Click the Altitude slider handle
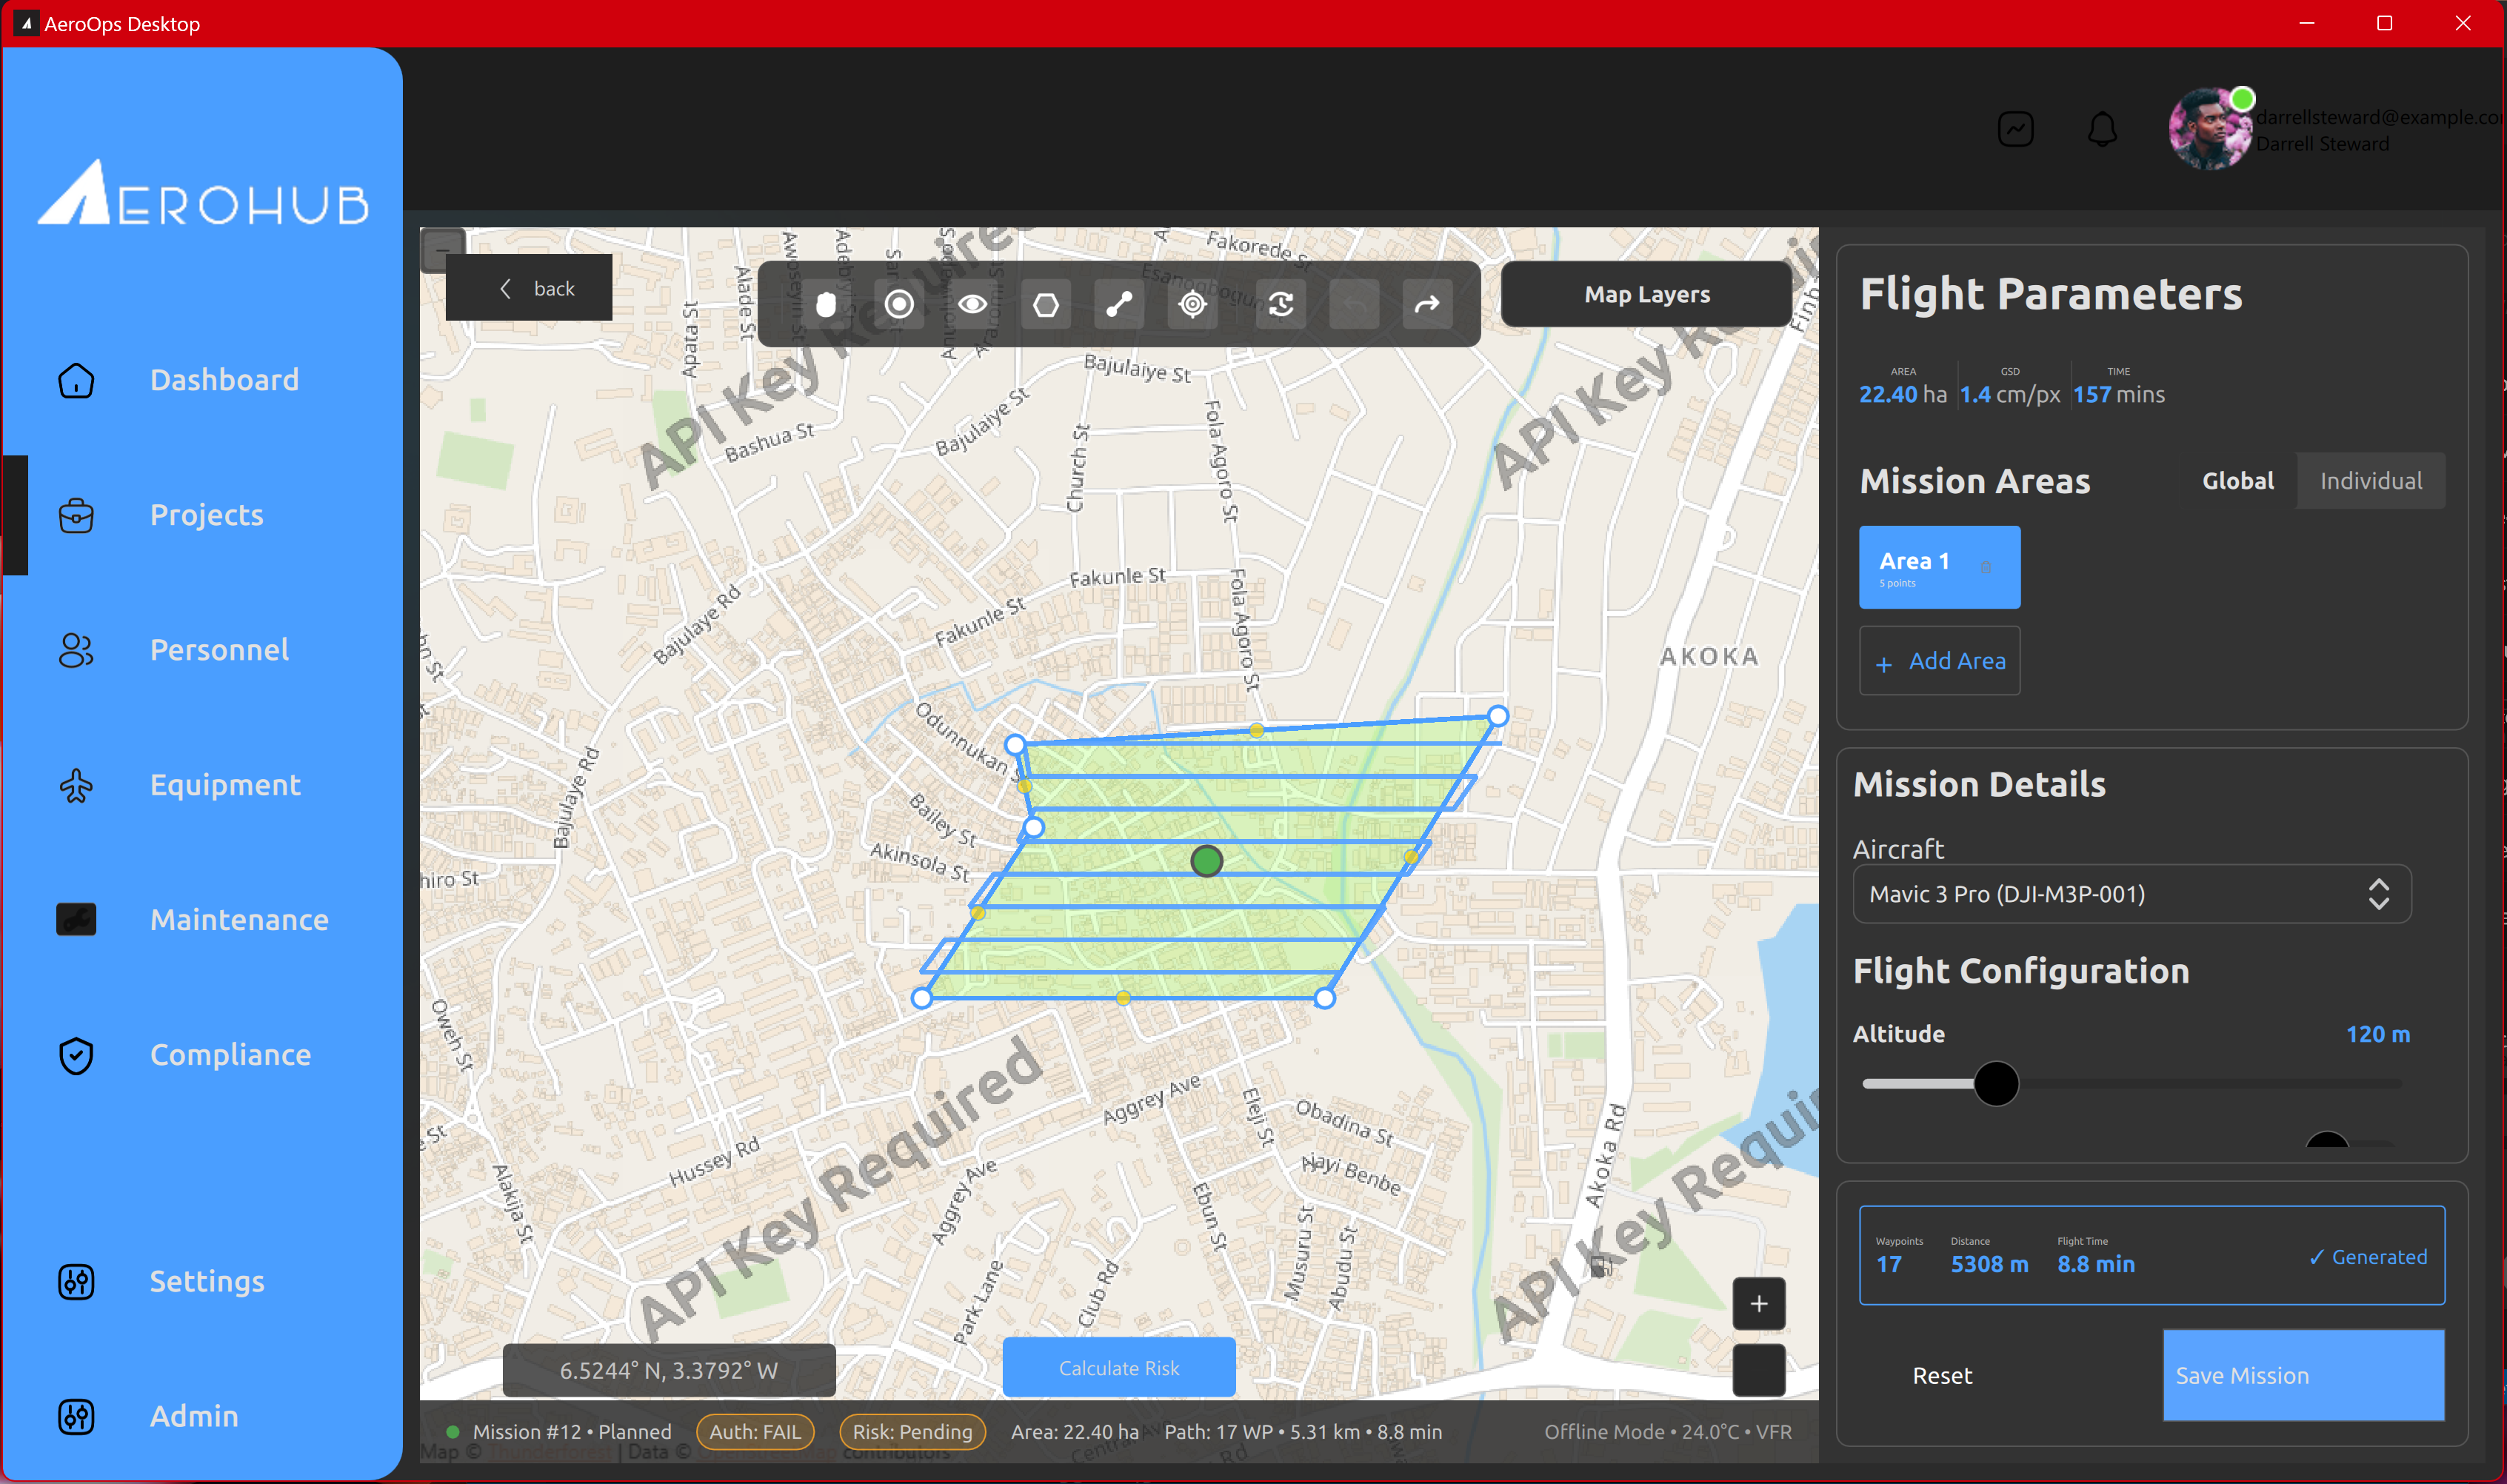2507x1484 pixels. pyautogui.click(x=1995, y=1084)
